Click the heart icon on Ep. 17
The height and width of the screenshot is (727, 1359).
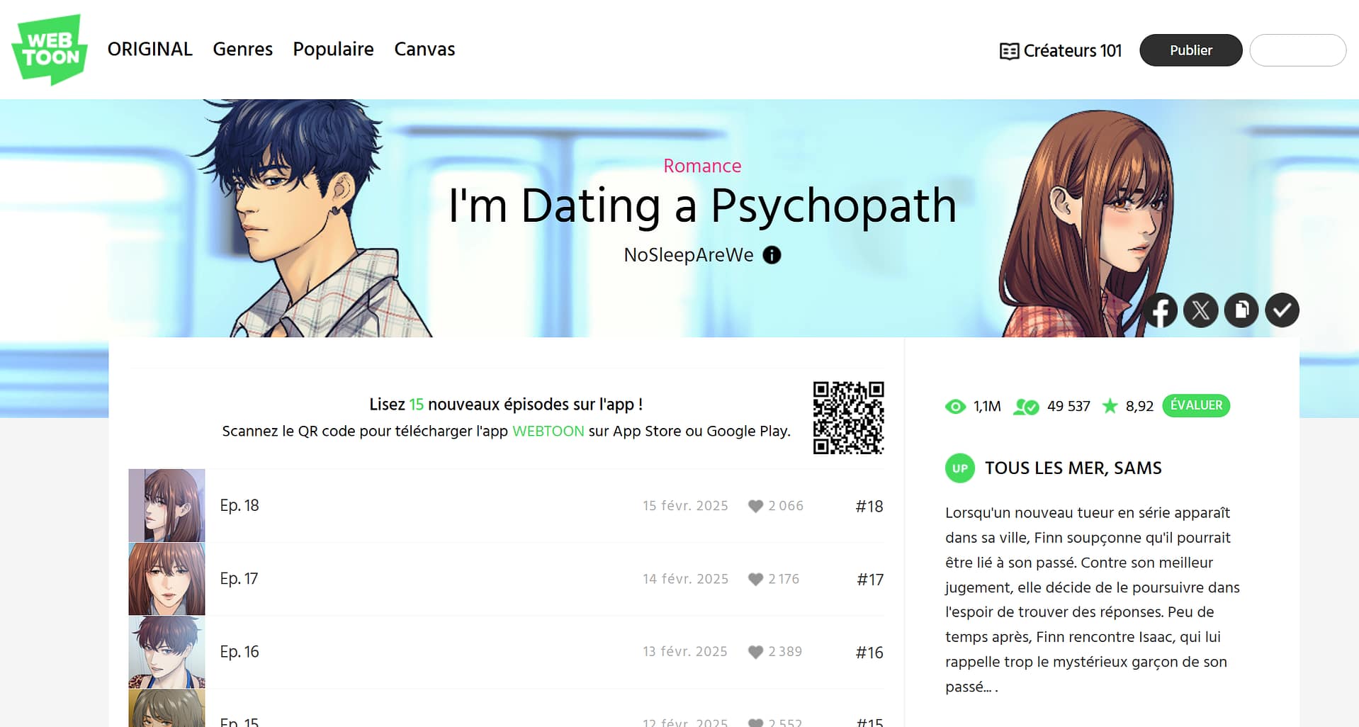tap(755, 579)
